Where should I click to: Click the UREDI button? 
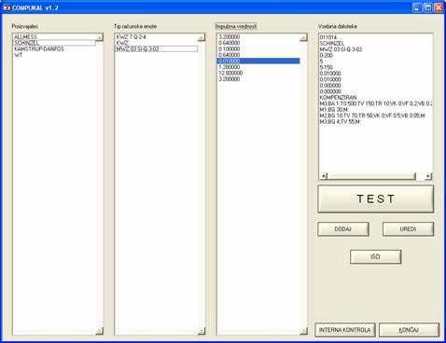(x=408, y=229)
